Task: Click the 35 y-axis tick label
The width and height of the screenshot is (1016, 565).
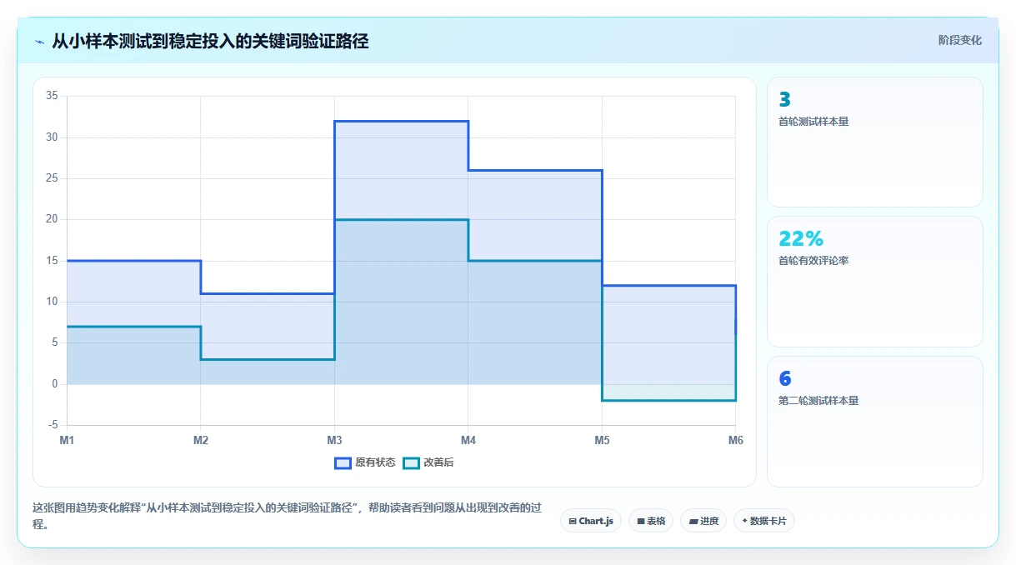Action: [52, 96]
